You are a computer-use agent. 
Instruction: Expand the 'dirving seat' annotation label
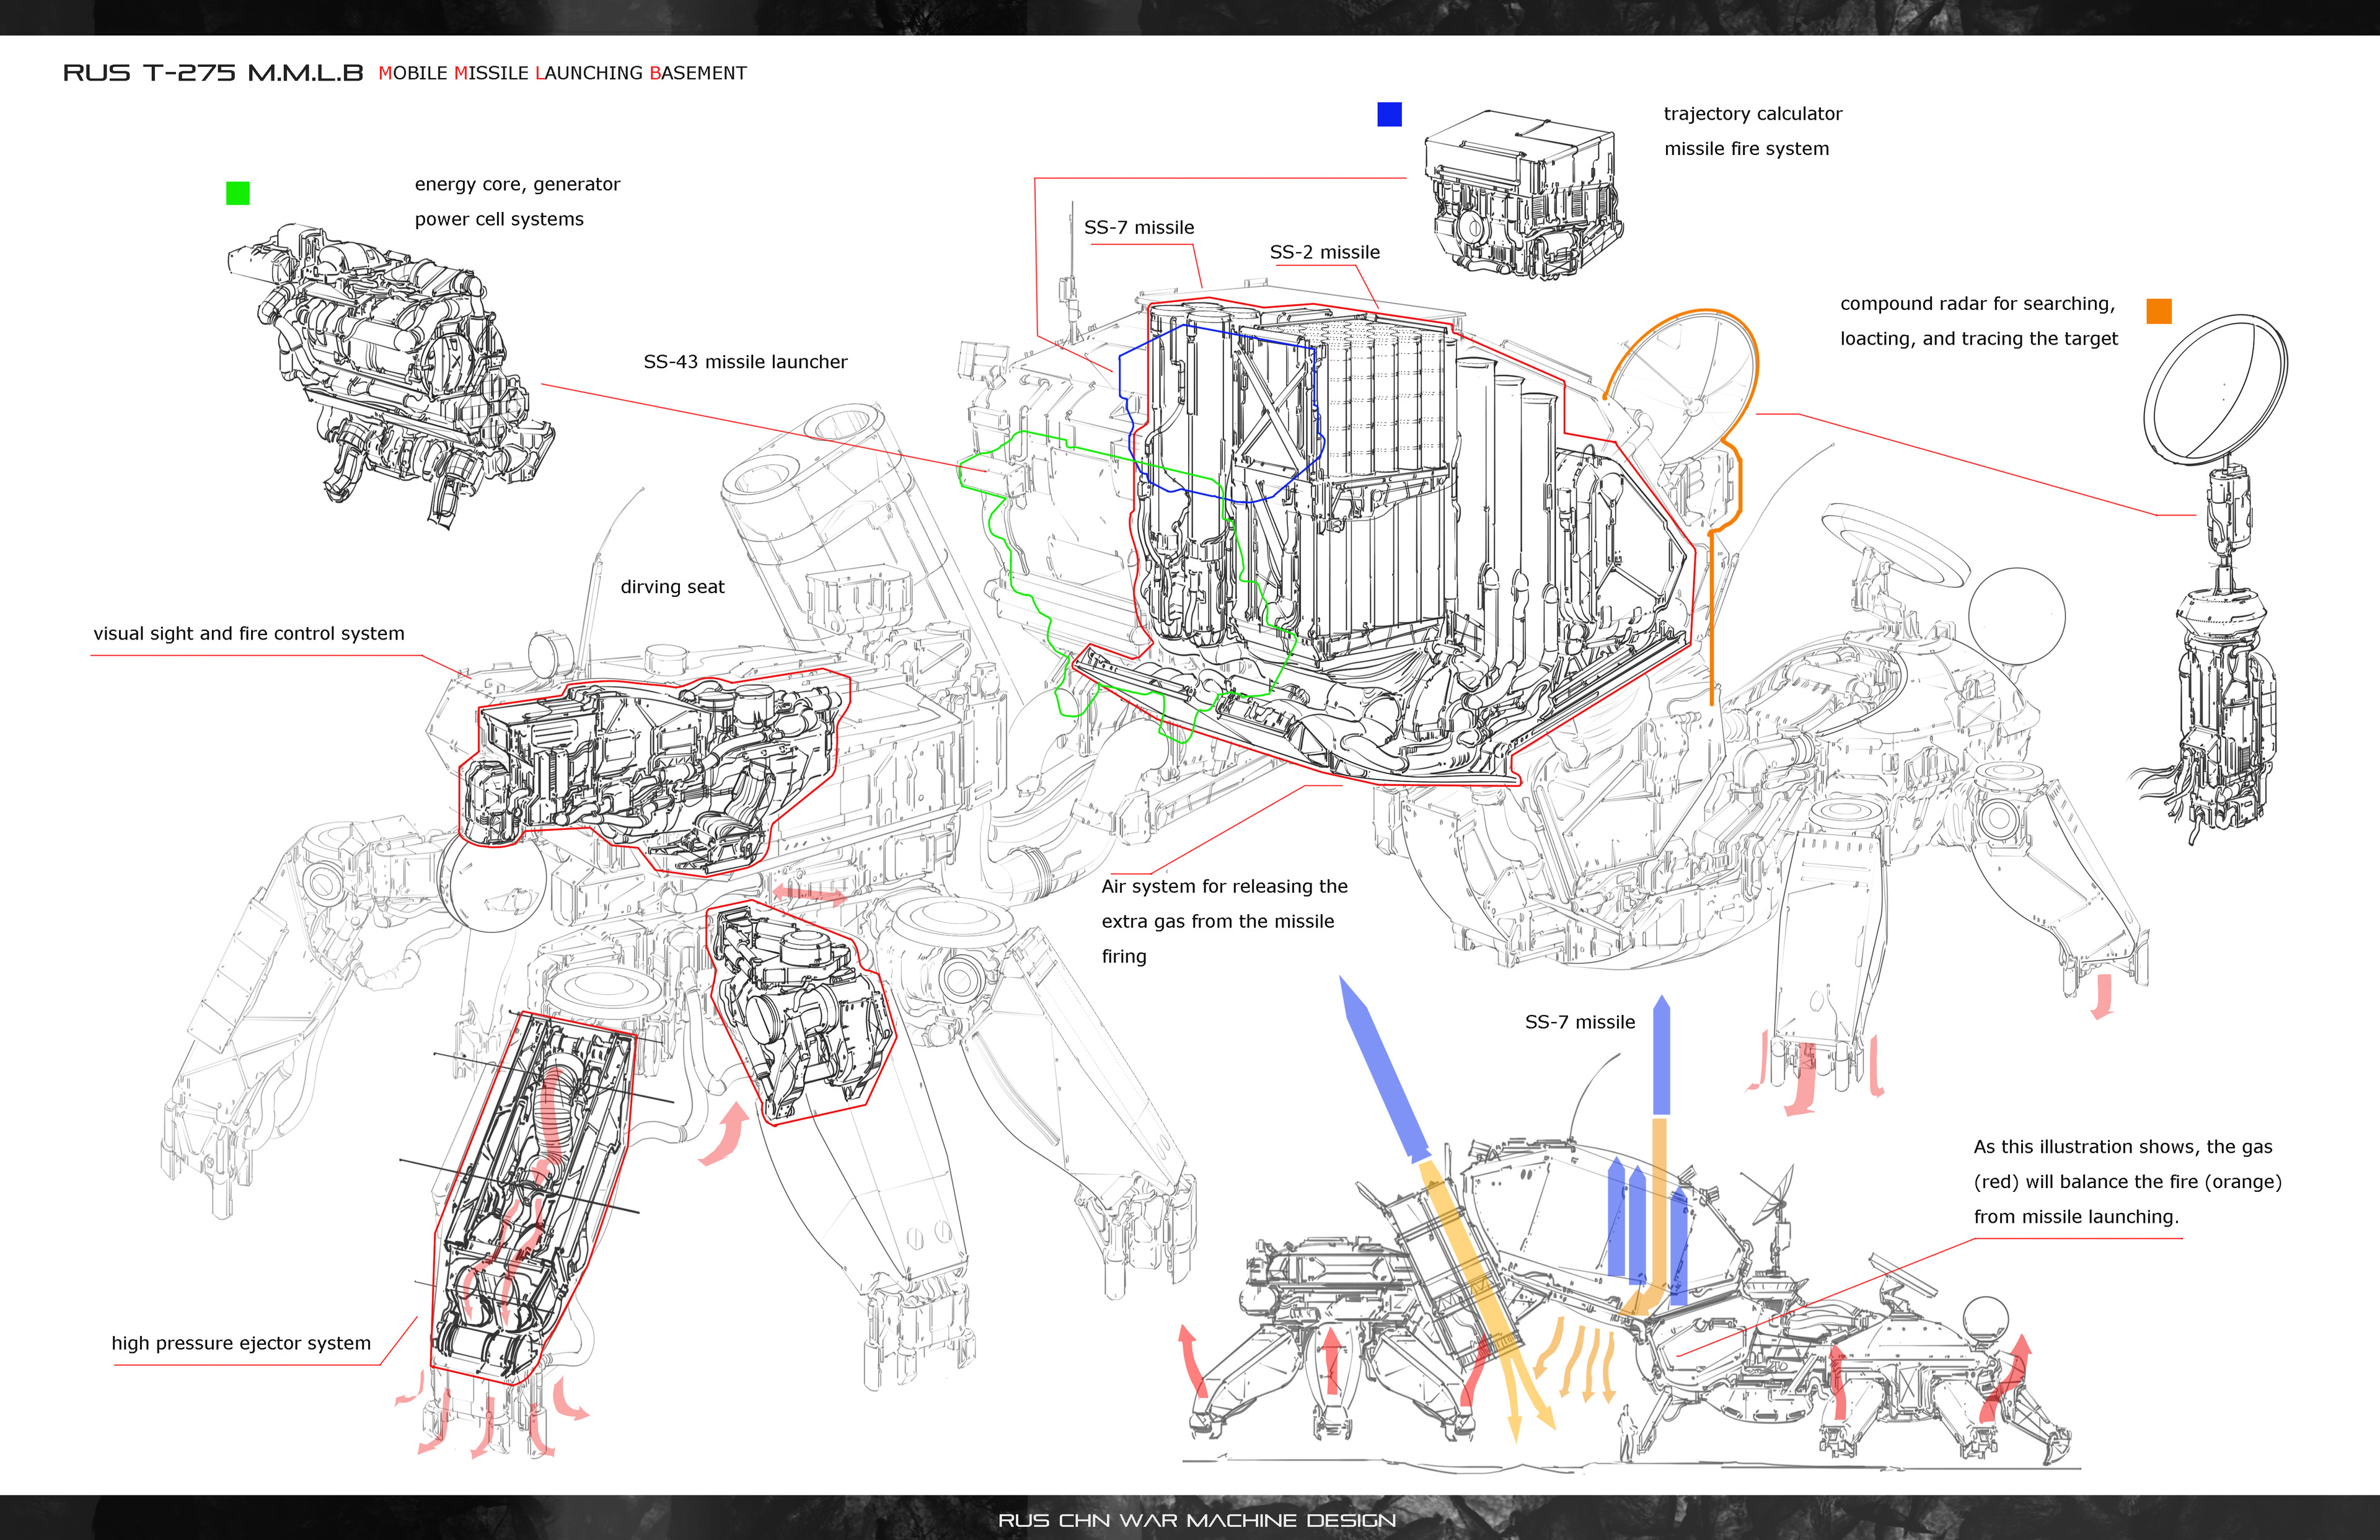(x=673, y=586)
